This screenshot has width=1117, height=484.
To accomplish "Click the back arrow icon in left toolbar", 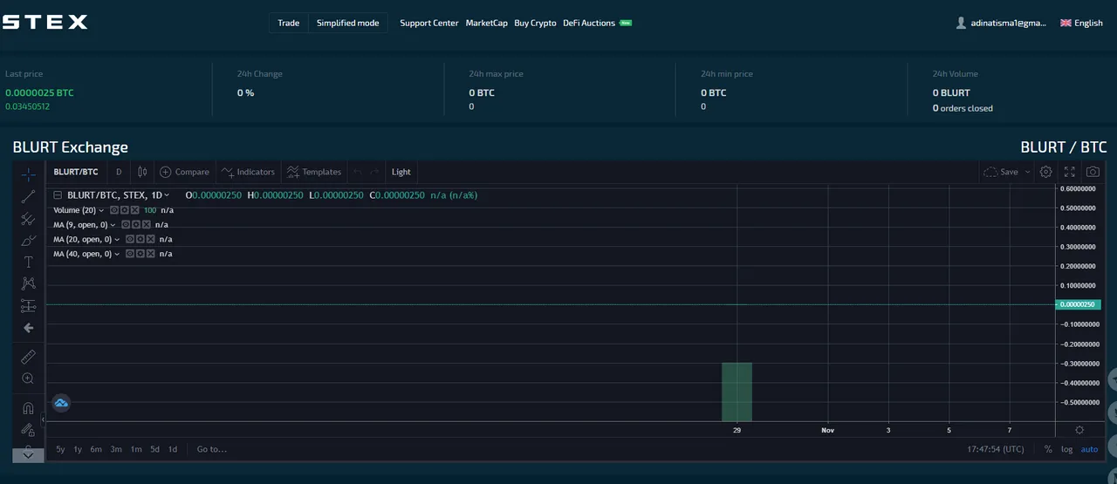I will [28, 328].
